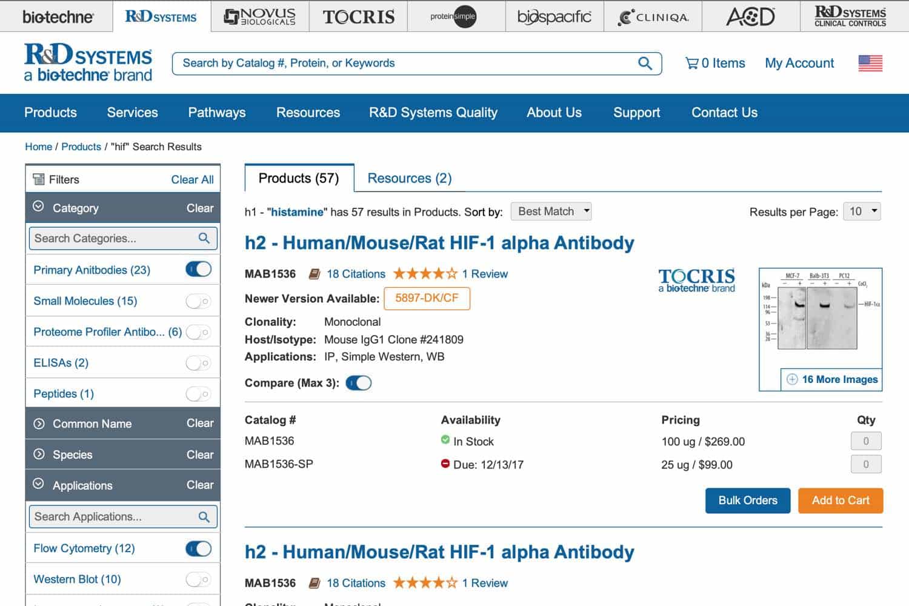Click Tocris brand logo in first result

[x=697, y=281]
